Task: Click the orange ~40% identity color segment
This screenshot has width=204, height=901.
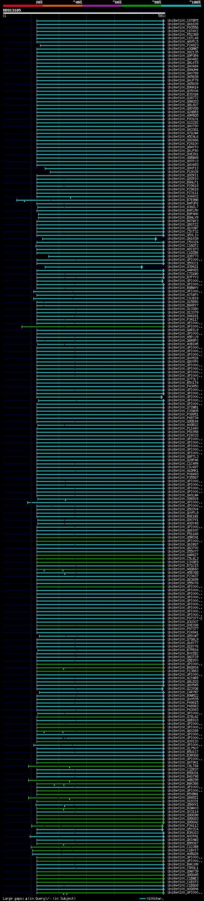Action: pos(62,6)
